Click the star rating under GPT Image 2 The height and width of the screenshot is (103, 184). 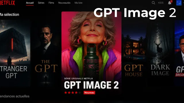click(73, 93)
